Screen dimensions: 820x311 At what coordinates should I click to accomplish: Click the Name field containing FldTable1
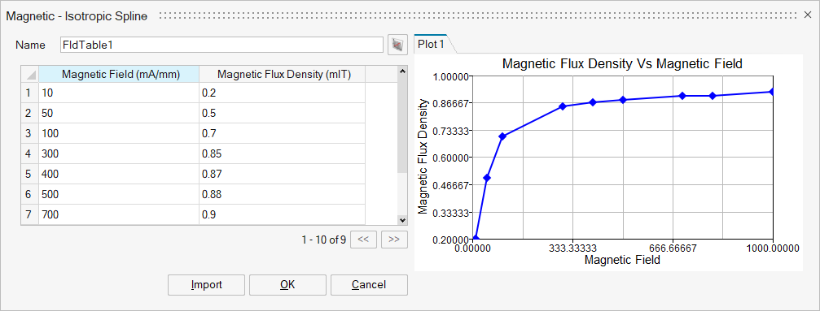(221, 45)
